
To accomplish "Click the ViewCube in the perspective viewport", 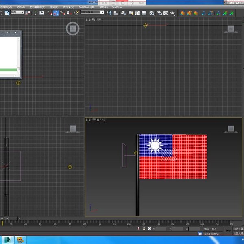I will [231, 129].
